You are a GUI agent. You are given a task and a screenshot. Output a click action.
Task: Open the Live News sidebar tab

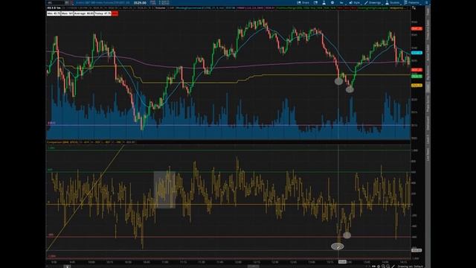pos(428,154)
